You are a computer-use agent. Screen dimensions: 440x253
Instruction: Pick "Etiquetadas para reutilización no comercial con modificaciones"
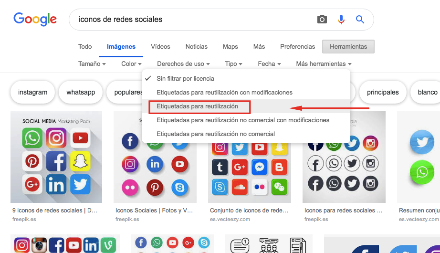246,120
